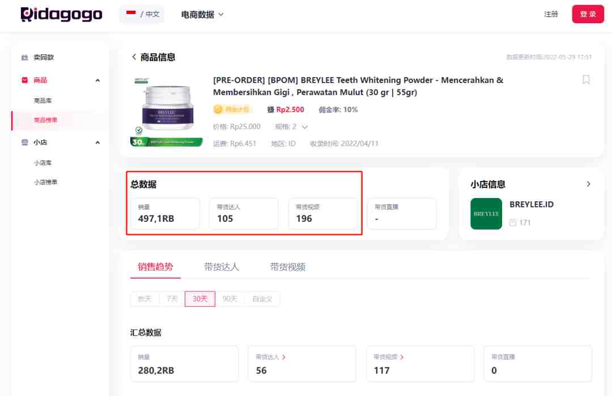Open 带货视频 details arrow in 汇总数据
This screenshot has height=396, width=612.
click(x=402, y=357)
